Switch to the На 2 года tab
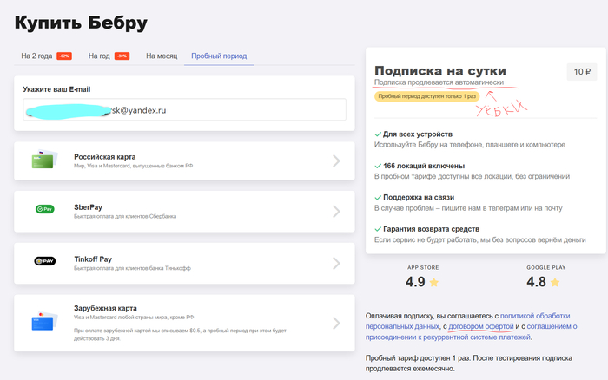The image size is (608, 380). pyautogui.click(x=37, y=56)
